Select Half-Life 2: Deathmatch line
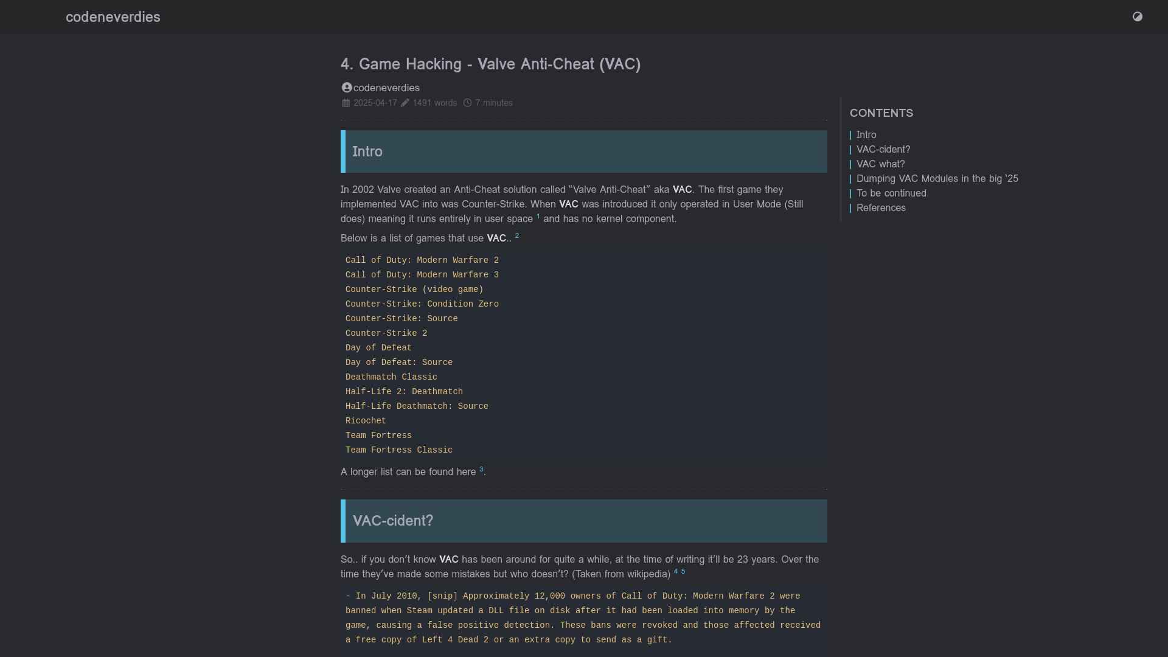Image resolution: width=1168 pixels, height=657 pixels. 404,392
